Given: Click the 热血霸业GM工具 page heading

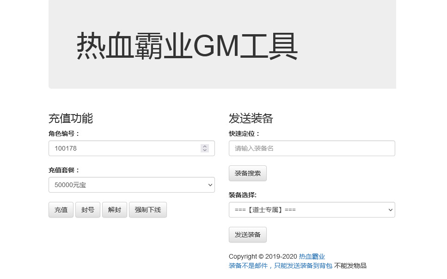Looking at the screenshot, I should [x=187, y=46].
